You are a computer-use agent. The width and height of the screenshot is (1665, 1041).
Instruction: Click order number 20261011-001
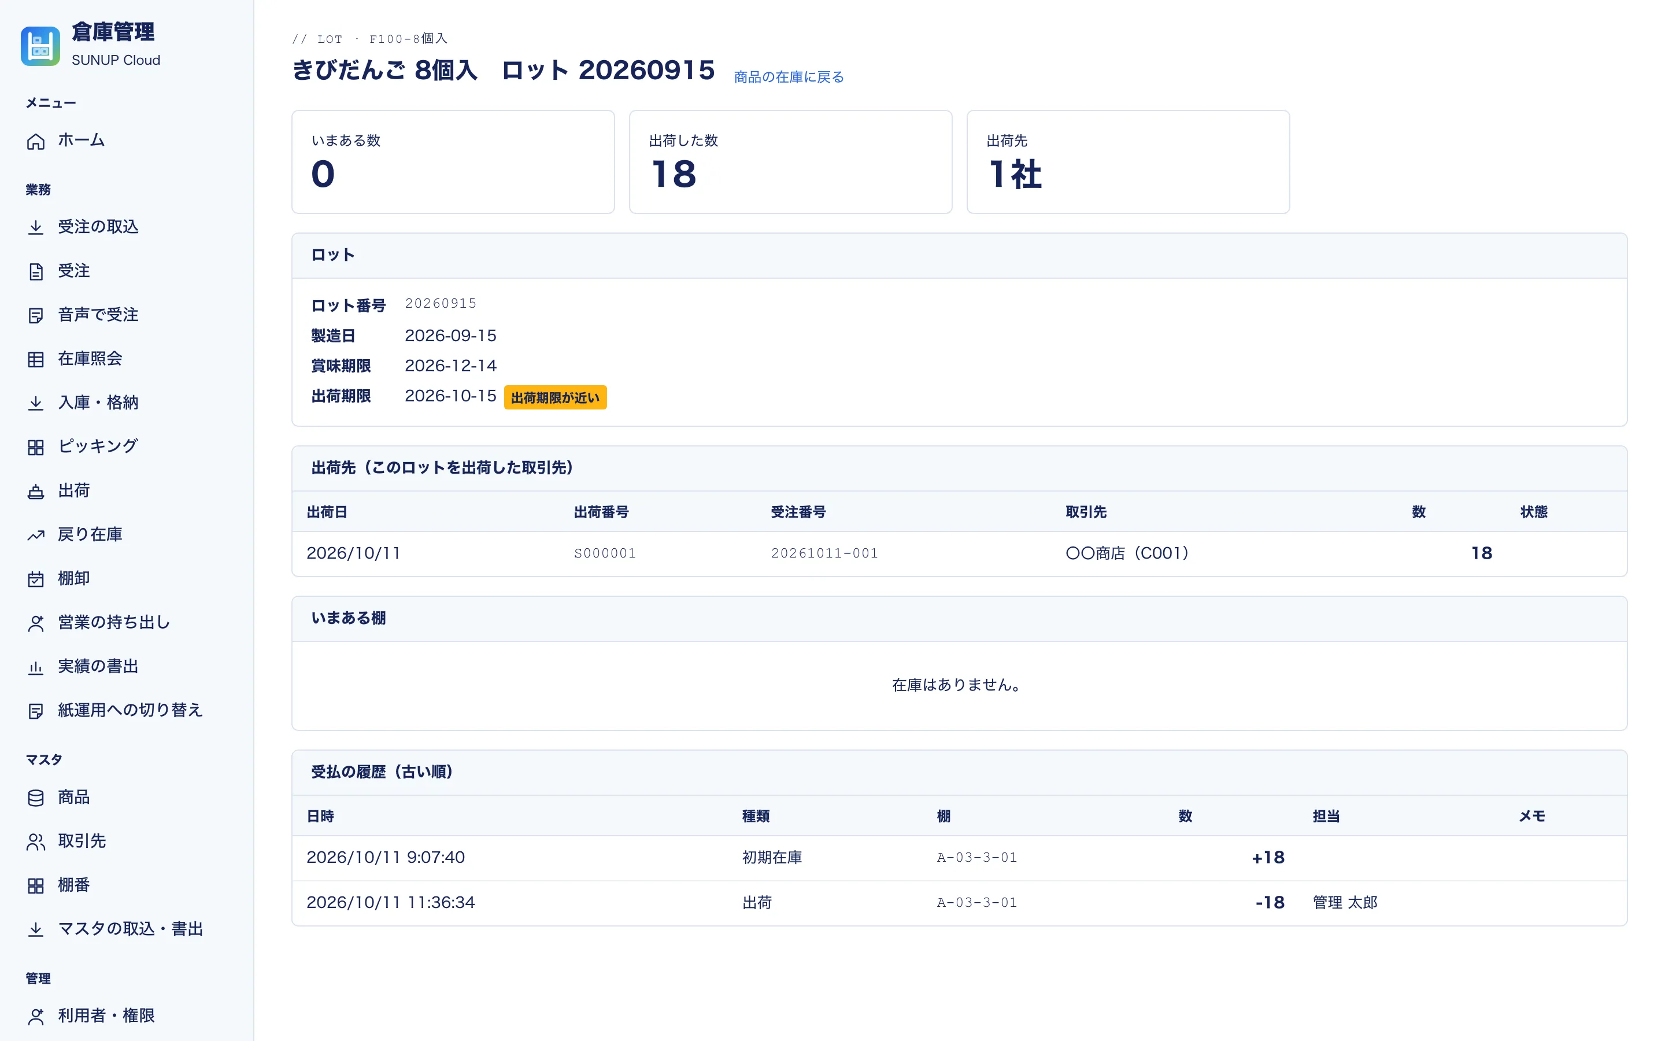[824, 553]
